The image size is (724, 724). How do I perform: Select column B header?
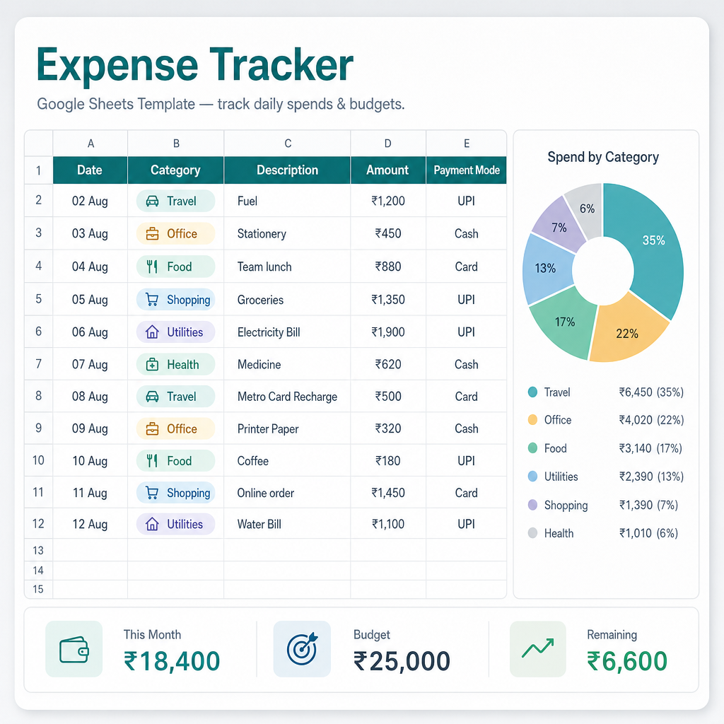[x=176, y=144]
